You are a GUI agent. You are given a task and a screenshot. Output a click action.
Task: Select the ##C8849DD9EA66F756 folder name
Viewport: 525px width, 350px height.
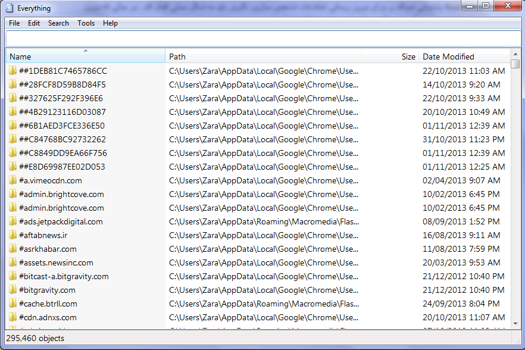coord(63,153)
